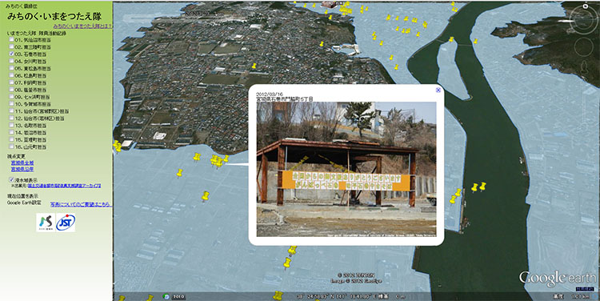The height and width of the screenshot is (301, 600).
Task: Check the 16 area checkbox
Action: click(x=12, y=146)
